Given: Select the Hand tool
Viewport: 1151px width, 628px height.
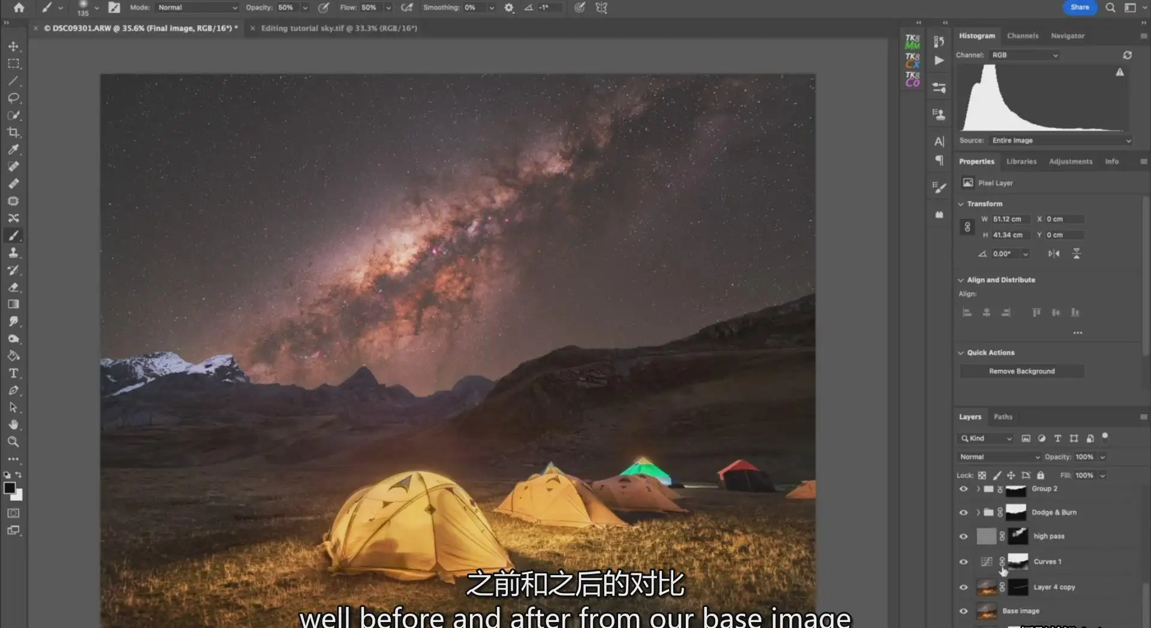Looking at the screenshot, I should click(13, 425).
